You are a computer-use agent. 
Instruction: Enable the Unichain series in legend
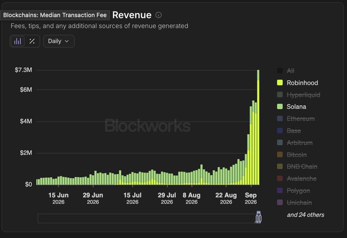[x=294, y=202]
